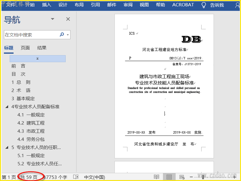Jump to heading 2 术 语

[x=21, y=90]
